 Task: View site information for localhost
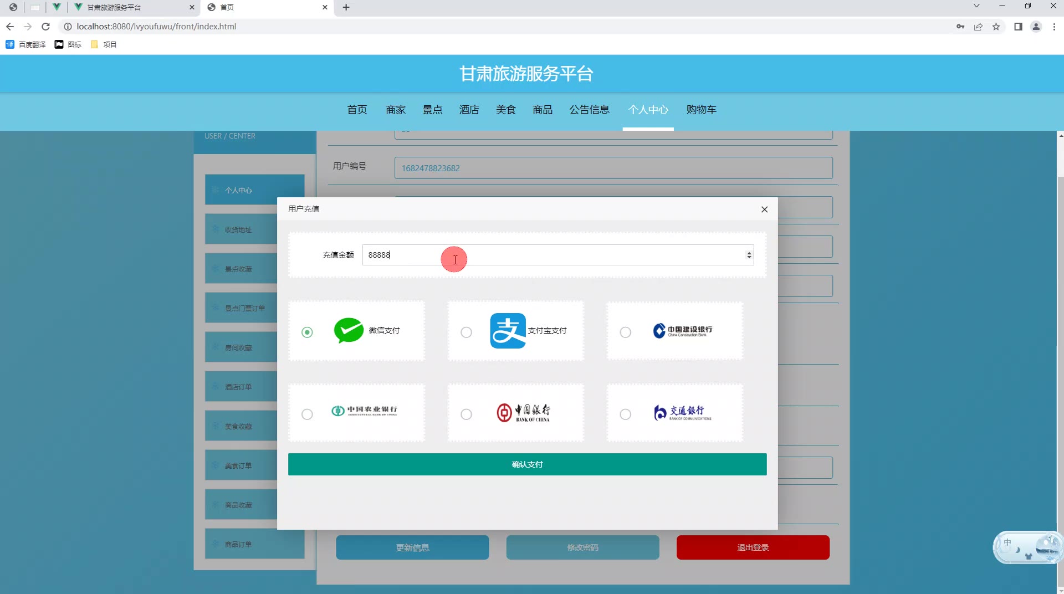68,27
